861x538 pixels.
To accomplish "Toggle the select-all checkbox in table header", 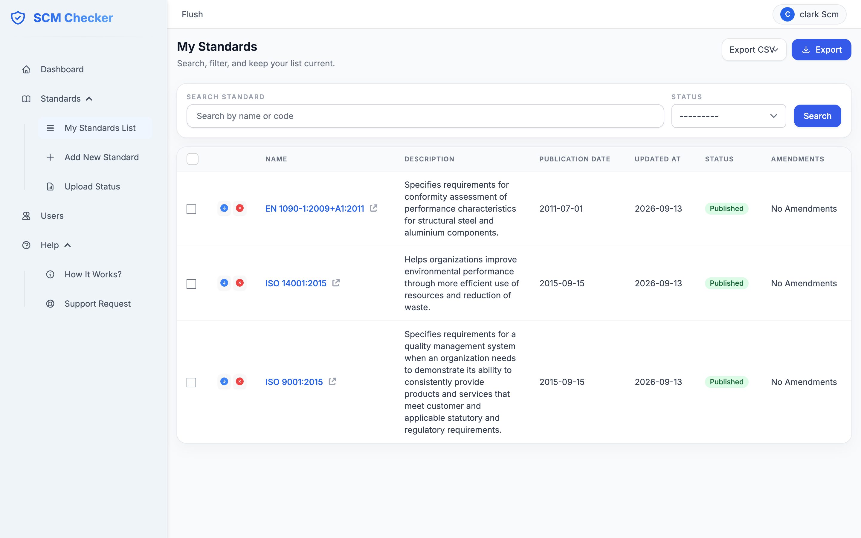I will 193,159.
